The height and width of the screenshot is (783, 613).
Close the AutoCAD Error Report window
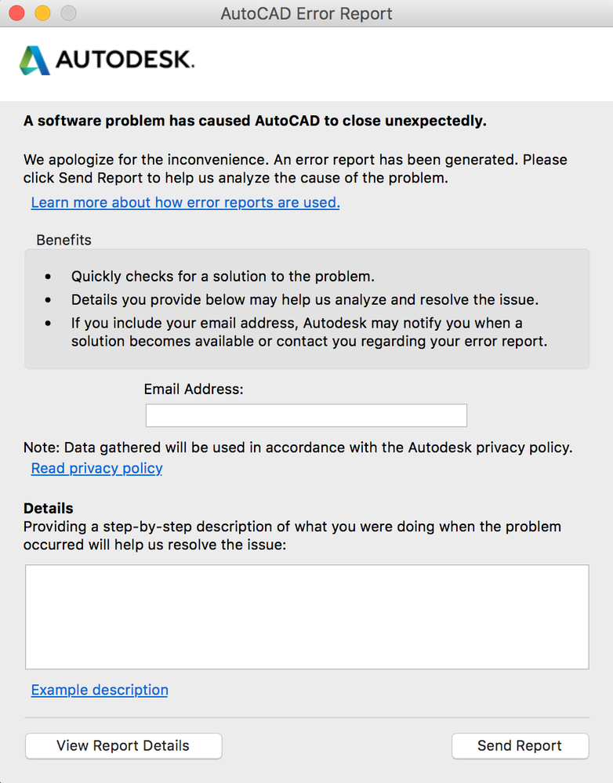pyautogui.click(x=17, y=13)
